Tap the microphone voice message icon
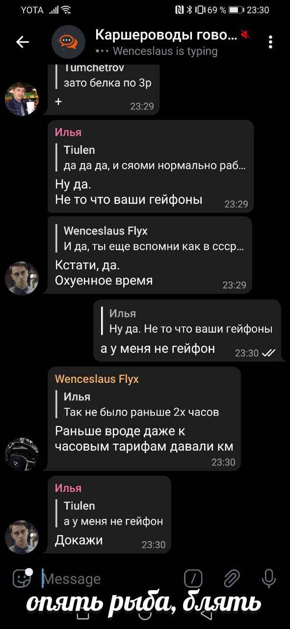Image resolution: width=290 pixels, height=629 pixels. pyautogui.click(x=268, y=578)
